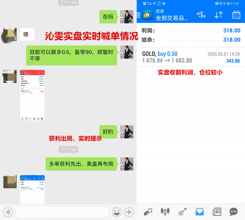
Task: Tap the 下午7:29 timestamp label
Action: point(69,150)
